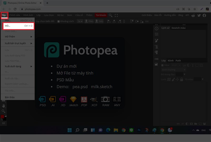
Task: Click the Tài khoản button
Action: 101,15
